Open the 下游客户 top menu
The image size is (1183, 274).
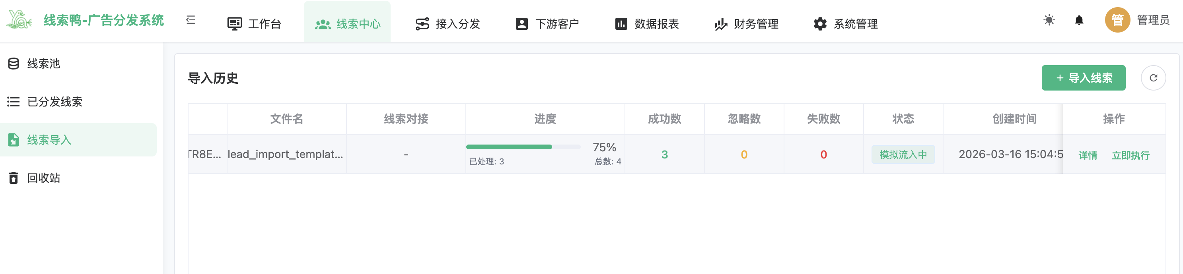tap(547, 24)
